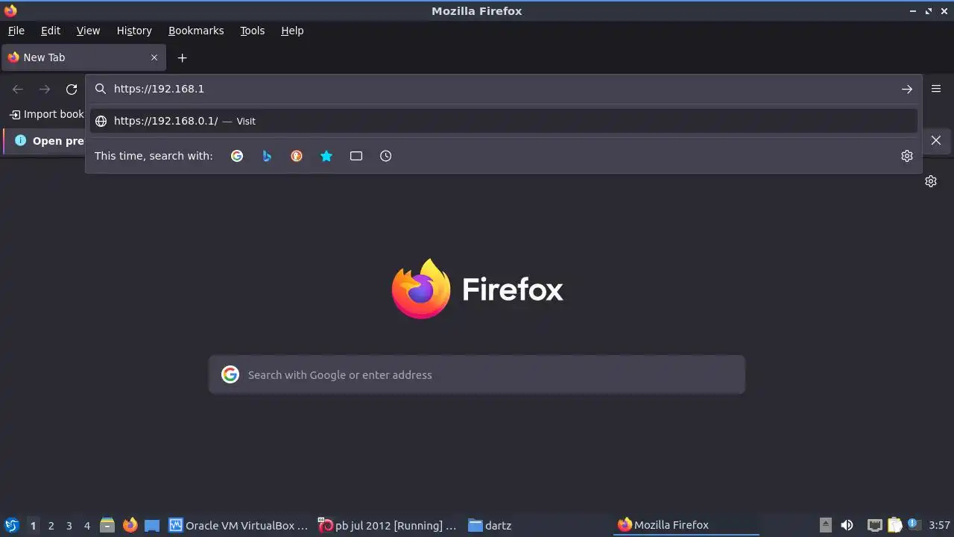Open the Help menu
The height and width of the screenshot is (537, 954).
click(x=292, y=31)
